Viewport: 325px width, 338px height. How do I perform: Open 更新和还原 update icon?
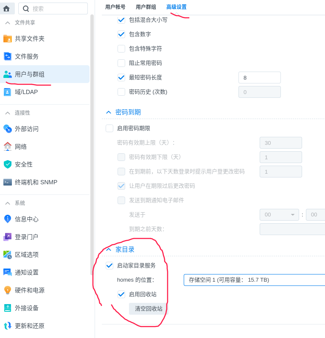point(8,326)
